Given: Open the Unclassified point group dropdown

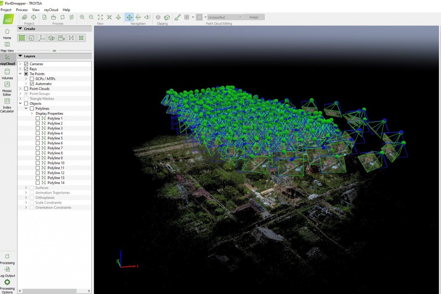Looking at the screenshot, I should point(224,17).
